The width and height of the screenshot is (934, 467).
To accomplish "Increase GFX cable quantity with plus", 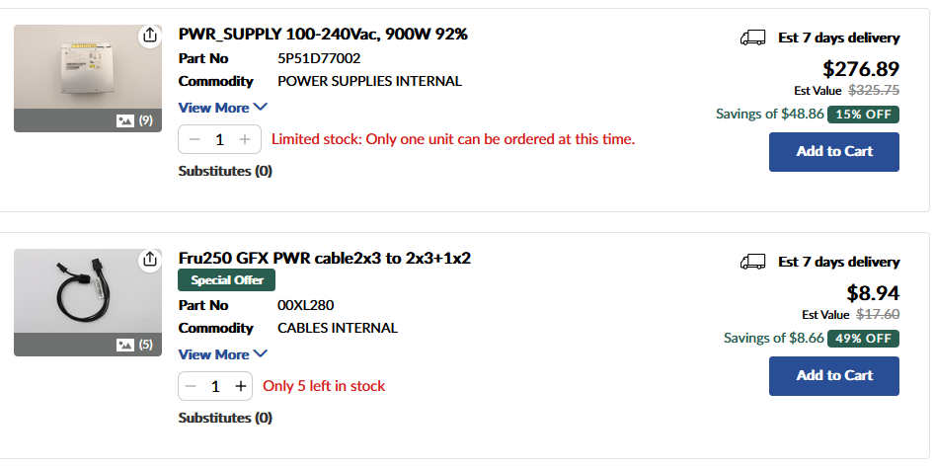I will tap(240, 386).
